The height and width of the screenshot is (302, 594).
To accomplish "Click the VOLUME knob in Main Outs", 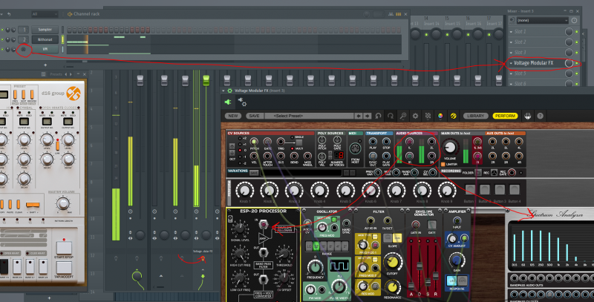I will pyautogui.click(x=450, y=147).
